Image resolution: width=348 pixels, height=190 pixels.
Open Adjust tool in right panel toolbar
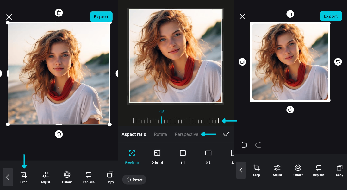pyautogui.click(x=277, y=170)
